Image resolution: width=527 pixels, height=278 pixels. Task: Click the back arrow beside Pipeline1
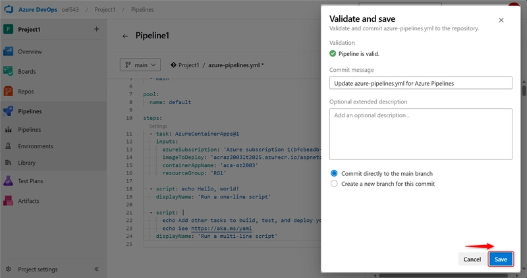125,36
